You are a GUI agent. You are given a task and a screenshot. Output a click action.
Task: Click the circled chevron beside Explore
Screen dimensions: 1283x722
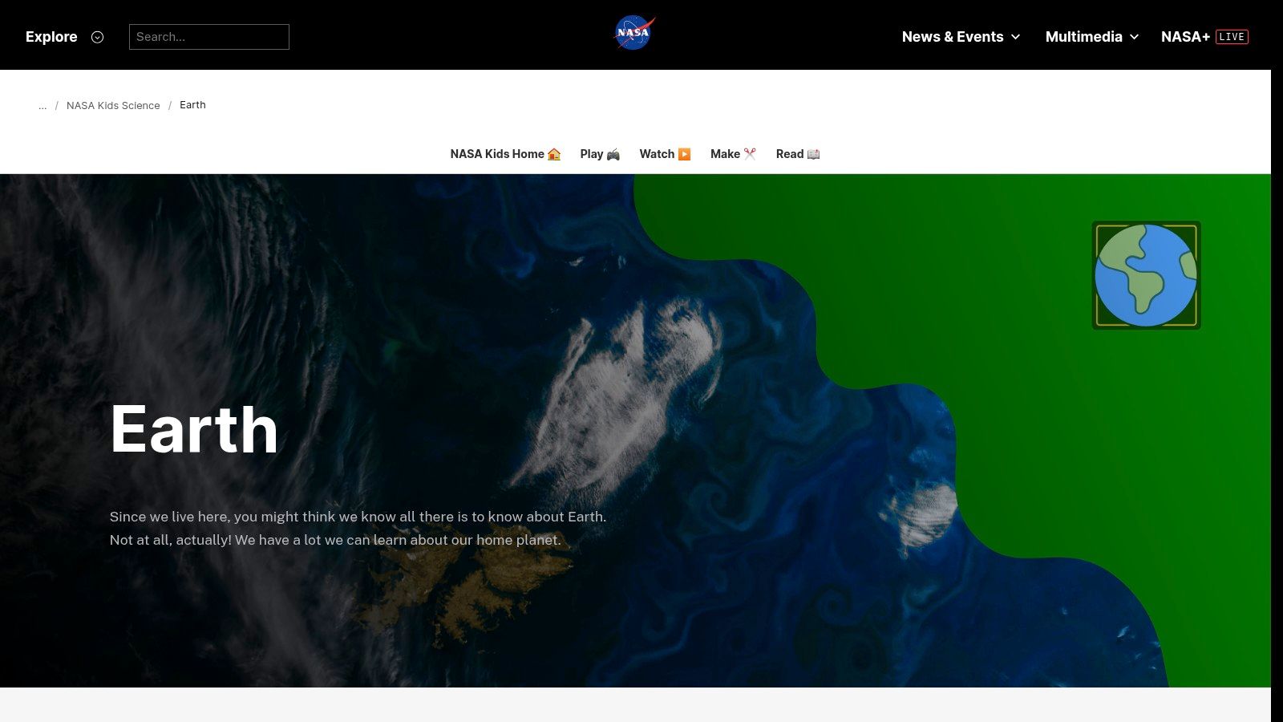(x=98, y=37)
